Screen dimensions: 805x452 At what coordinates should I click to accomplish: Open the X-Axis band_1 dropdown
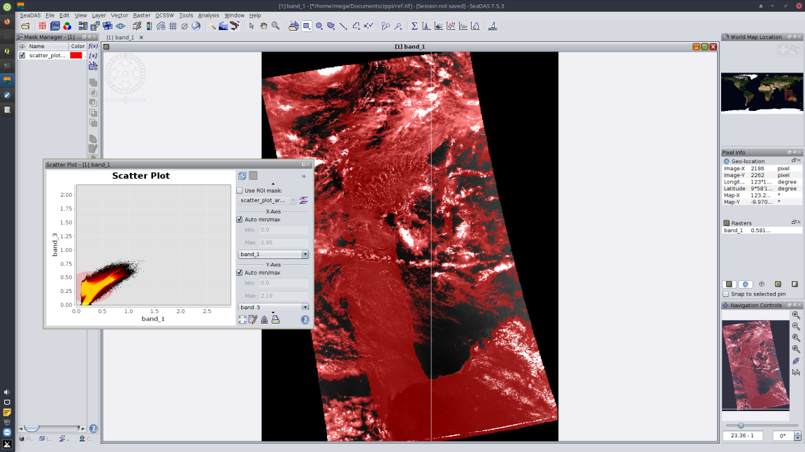click(305, 254)
